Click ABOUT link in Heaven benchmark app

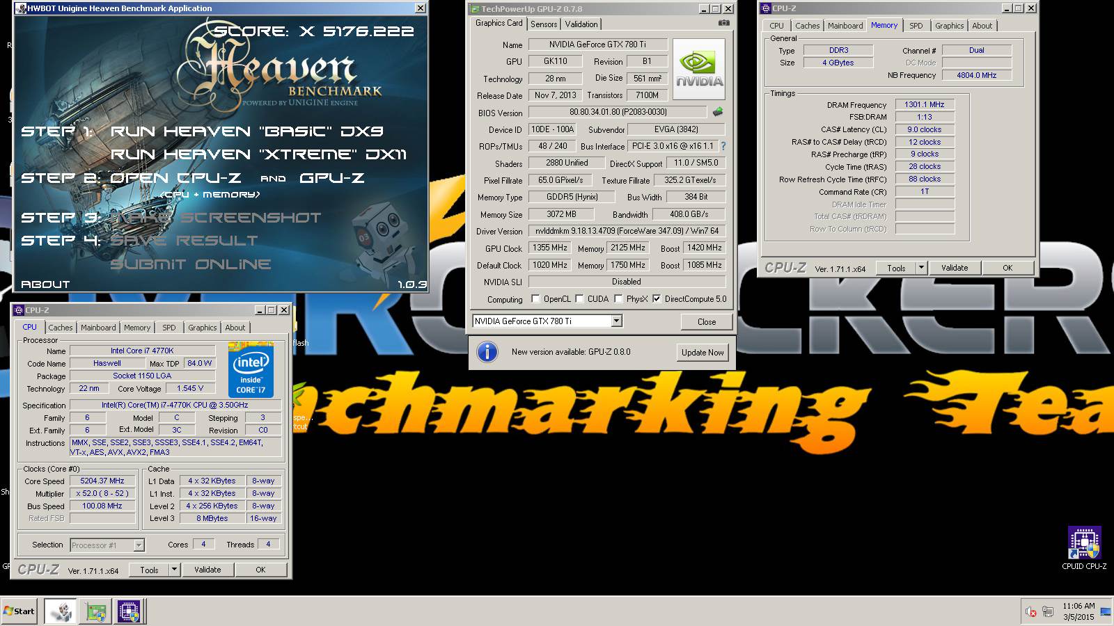coord(45,284)
